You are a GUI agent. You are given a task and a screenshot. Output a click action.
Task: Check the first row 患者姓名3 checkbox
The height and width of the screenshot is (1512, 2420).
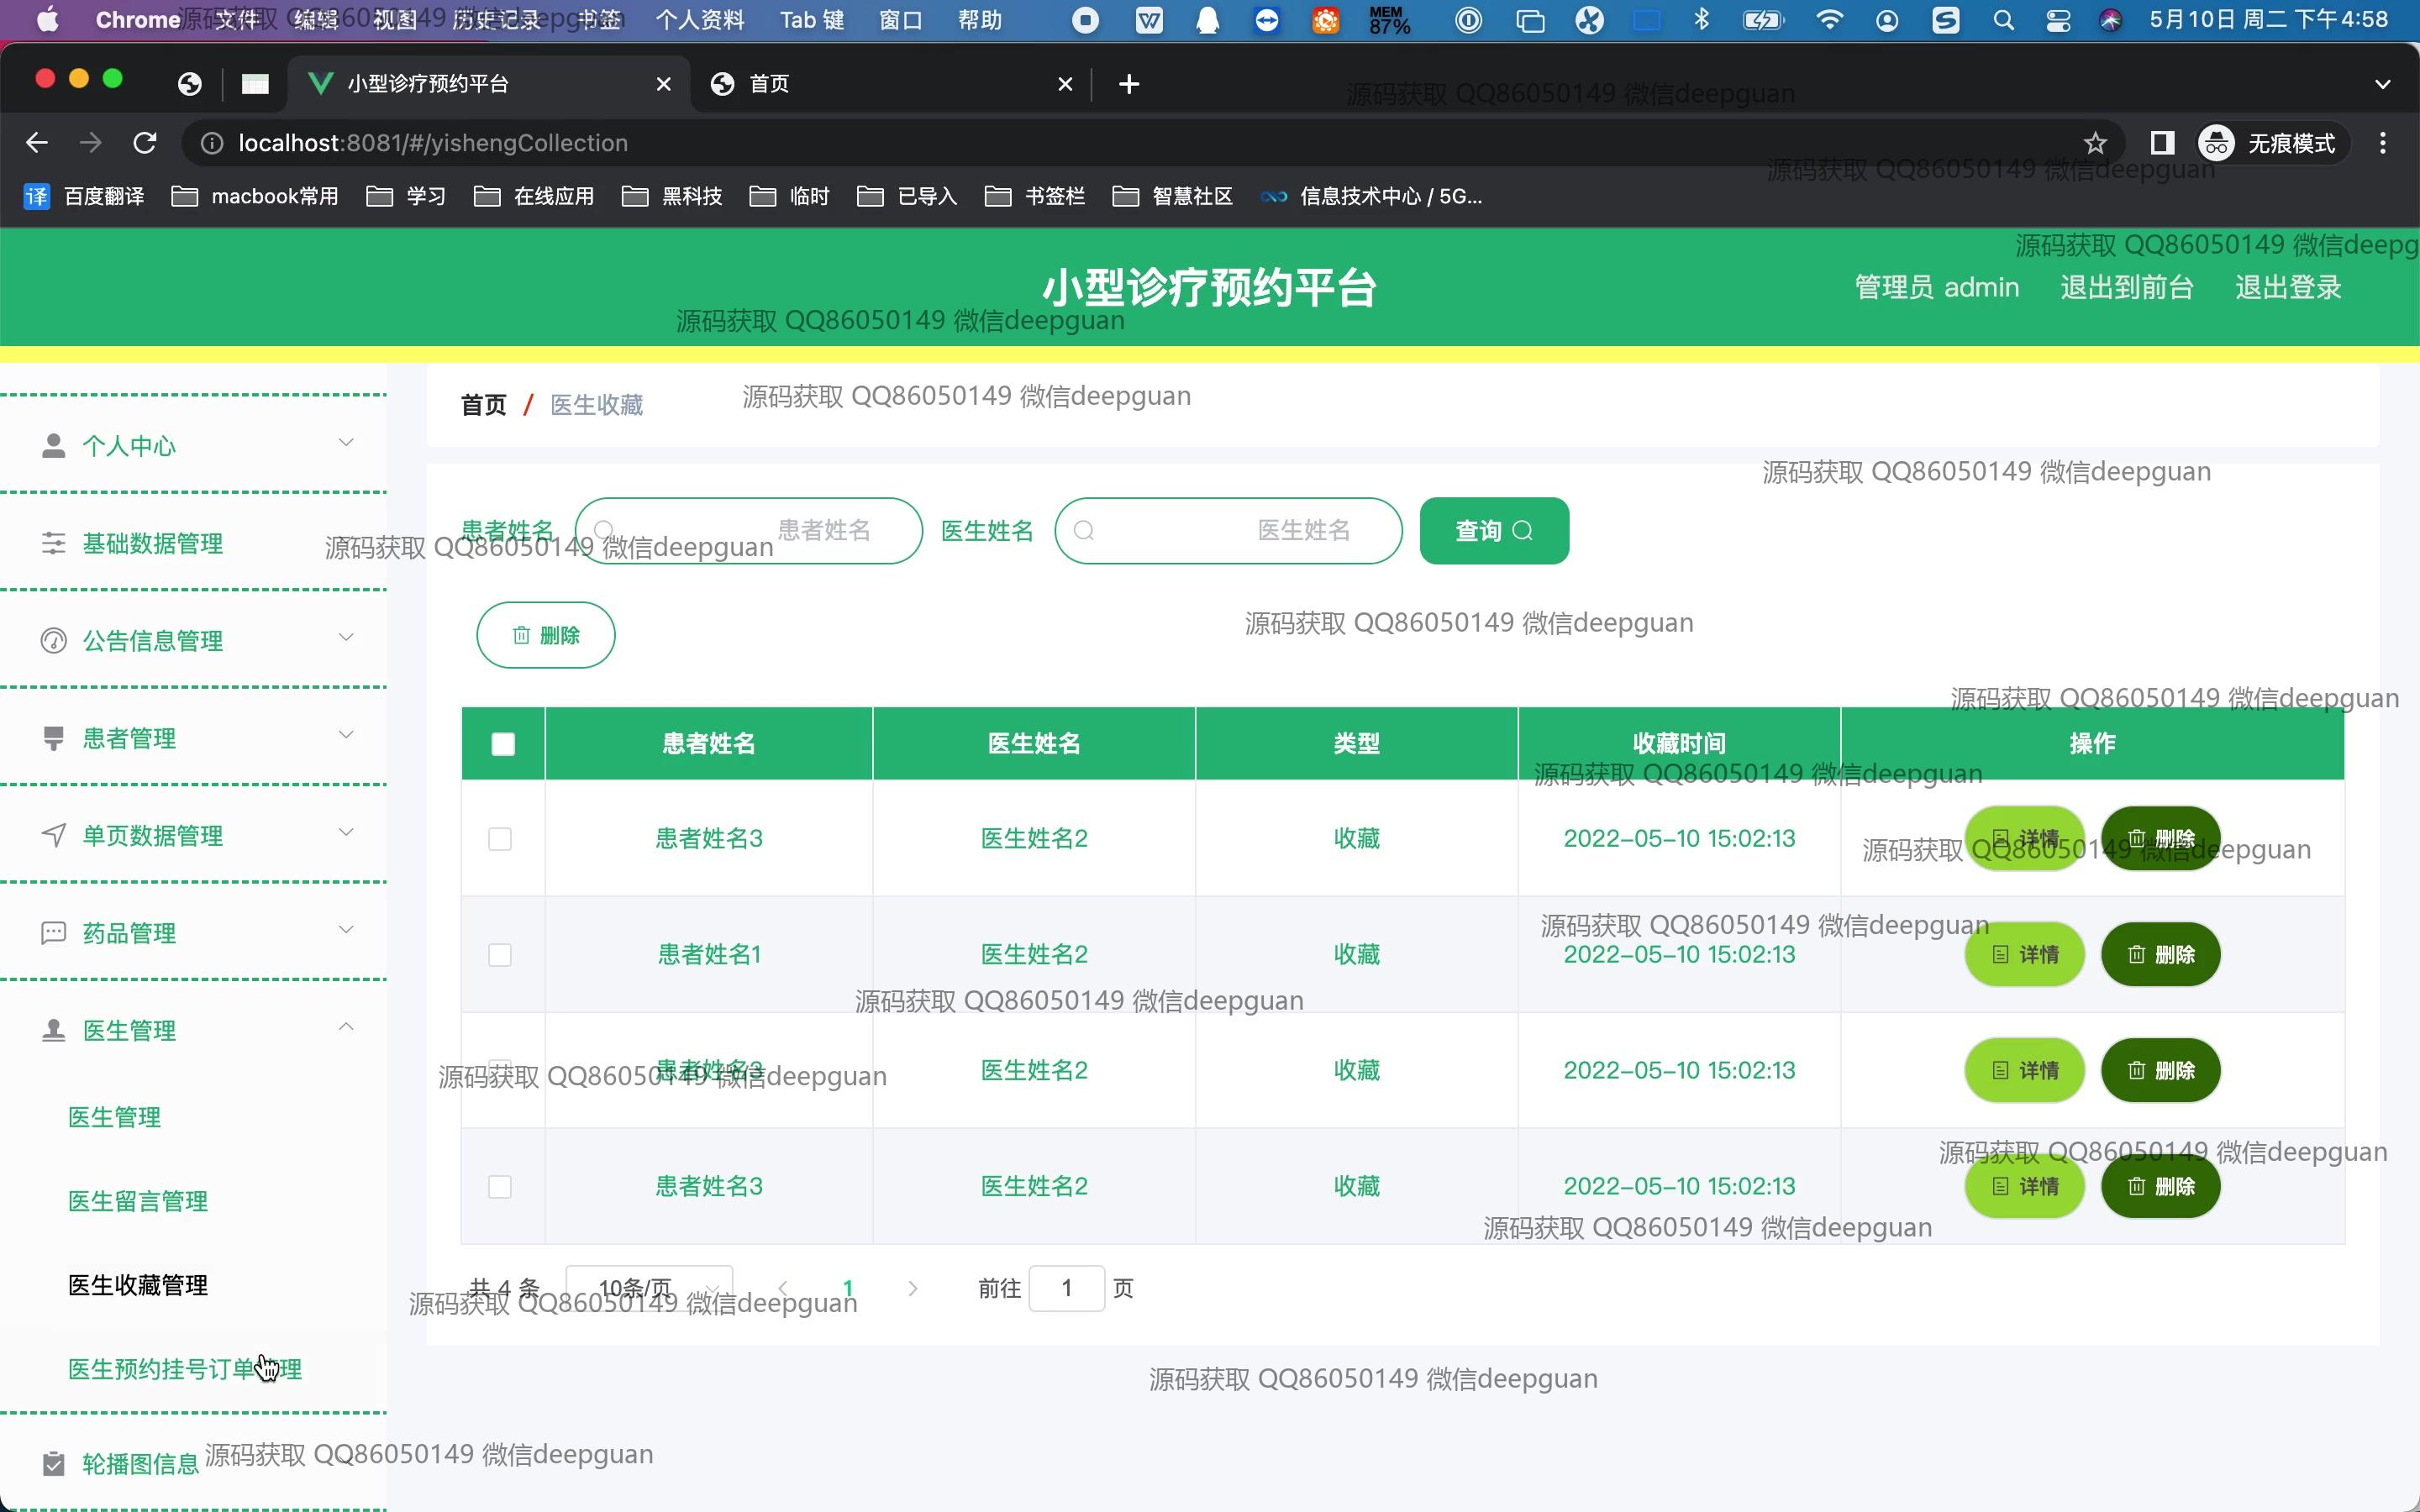point(500,838)
